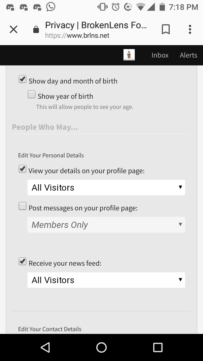Check Post messages on your profile page
The image size is (203, 361).
[23, 206]
